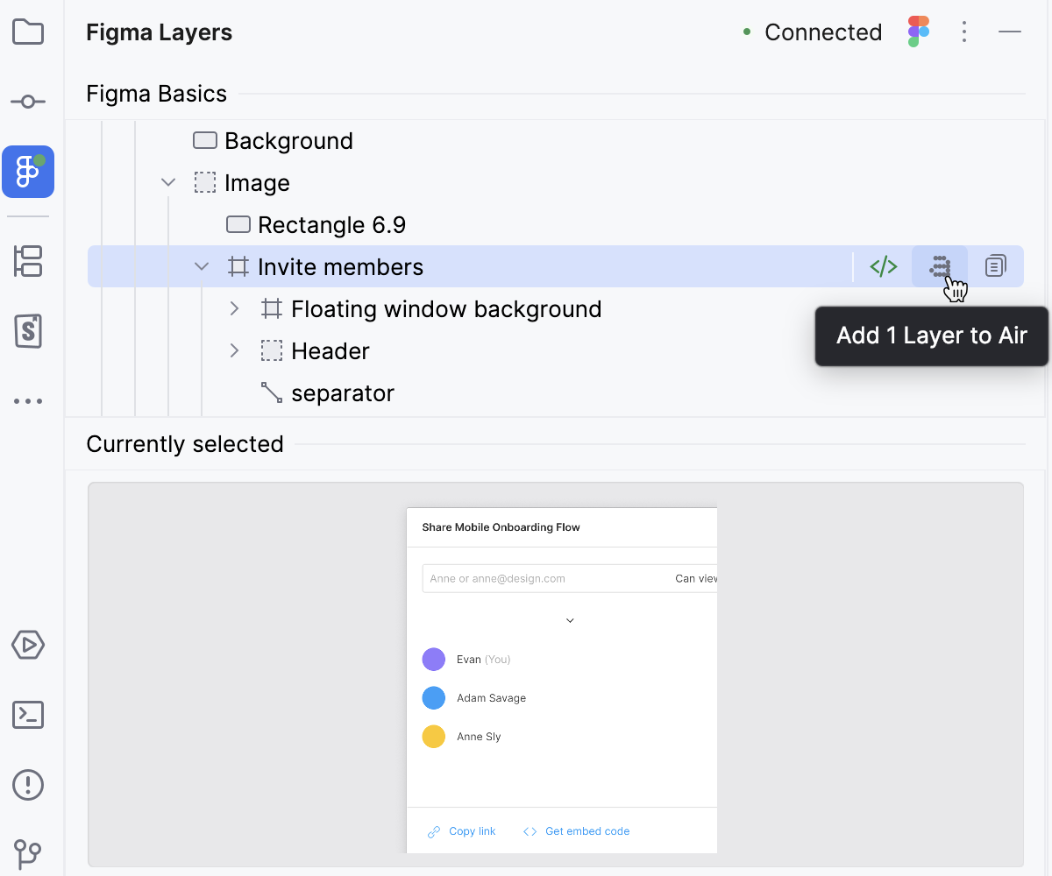Expand the Header layer group

234,350
